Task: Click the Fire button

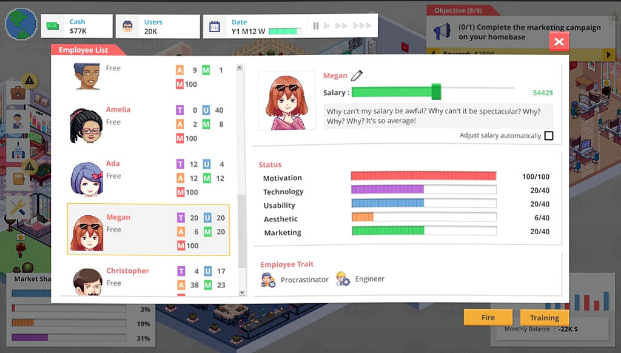Action: pyautogui.click(x=488, y=317)
